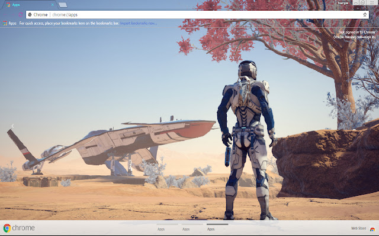This screenshot has height=236, width=379.
Task: Close the Chrome window
Action: pyautogui.click(x=372, y=2)
